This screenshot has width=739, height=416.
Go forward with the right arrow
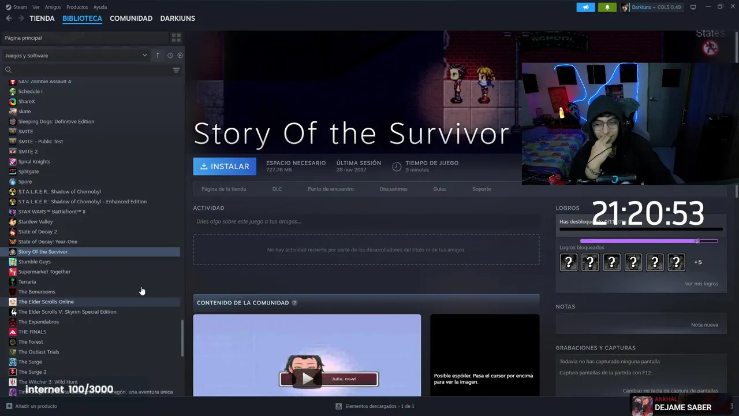click(x=21, y=18)
